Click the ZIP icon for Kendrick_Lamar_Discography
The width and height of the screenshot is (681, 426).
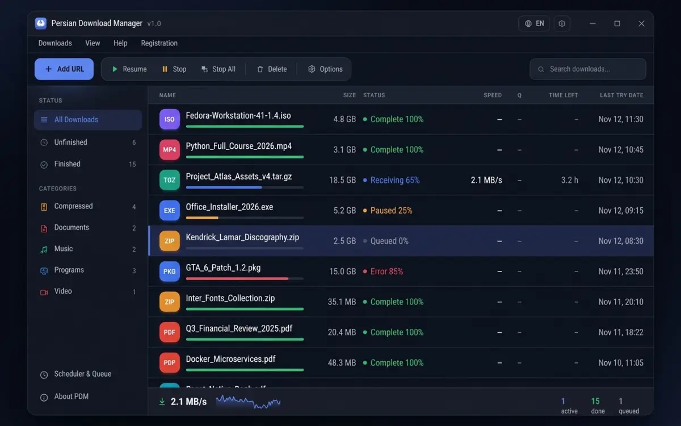pos(170,241)
